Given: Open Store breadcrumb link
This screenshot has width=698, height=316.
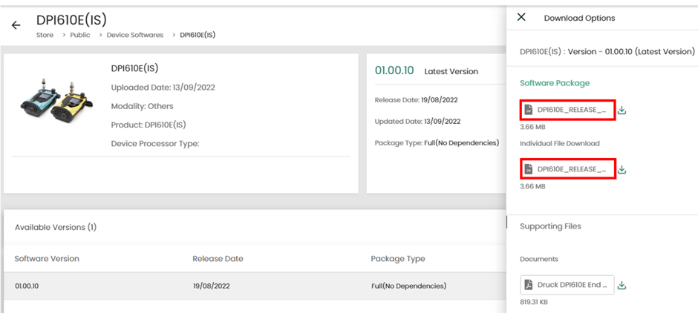Looking at the screenshot, I should (x=45, y=35).
